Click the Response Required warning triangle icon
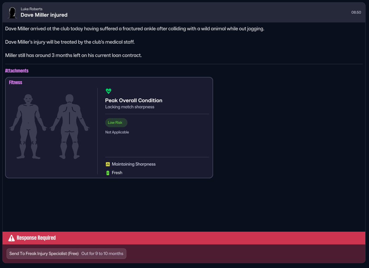Viewport: 369px width, 268px height. [11, 238]
